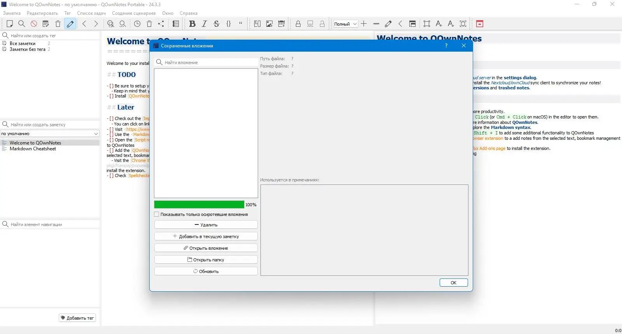Open note versions via the clock icon

(x=137, y=24)
